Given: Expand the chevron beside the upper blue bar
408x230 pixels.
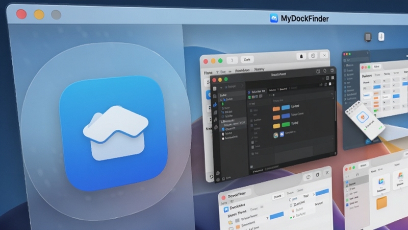Looking at the screenshot, I should tap(313, 194).
